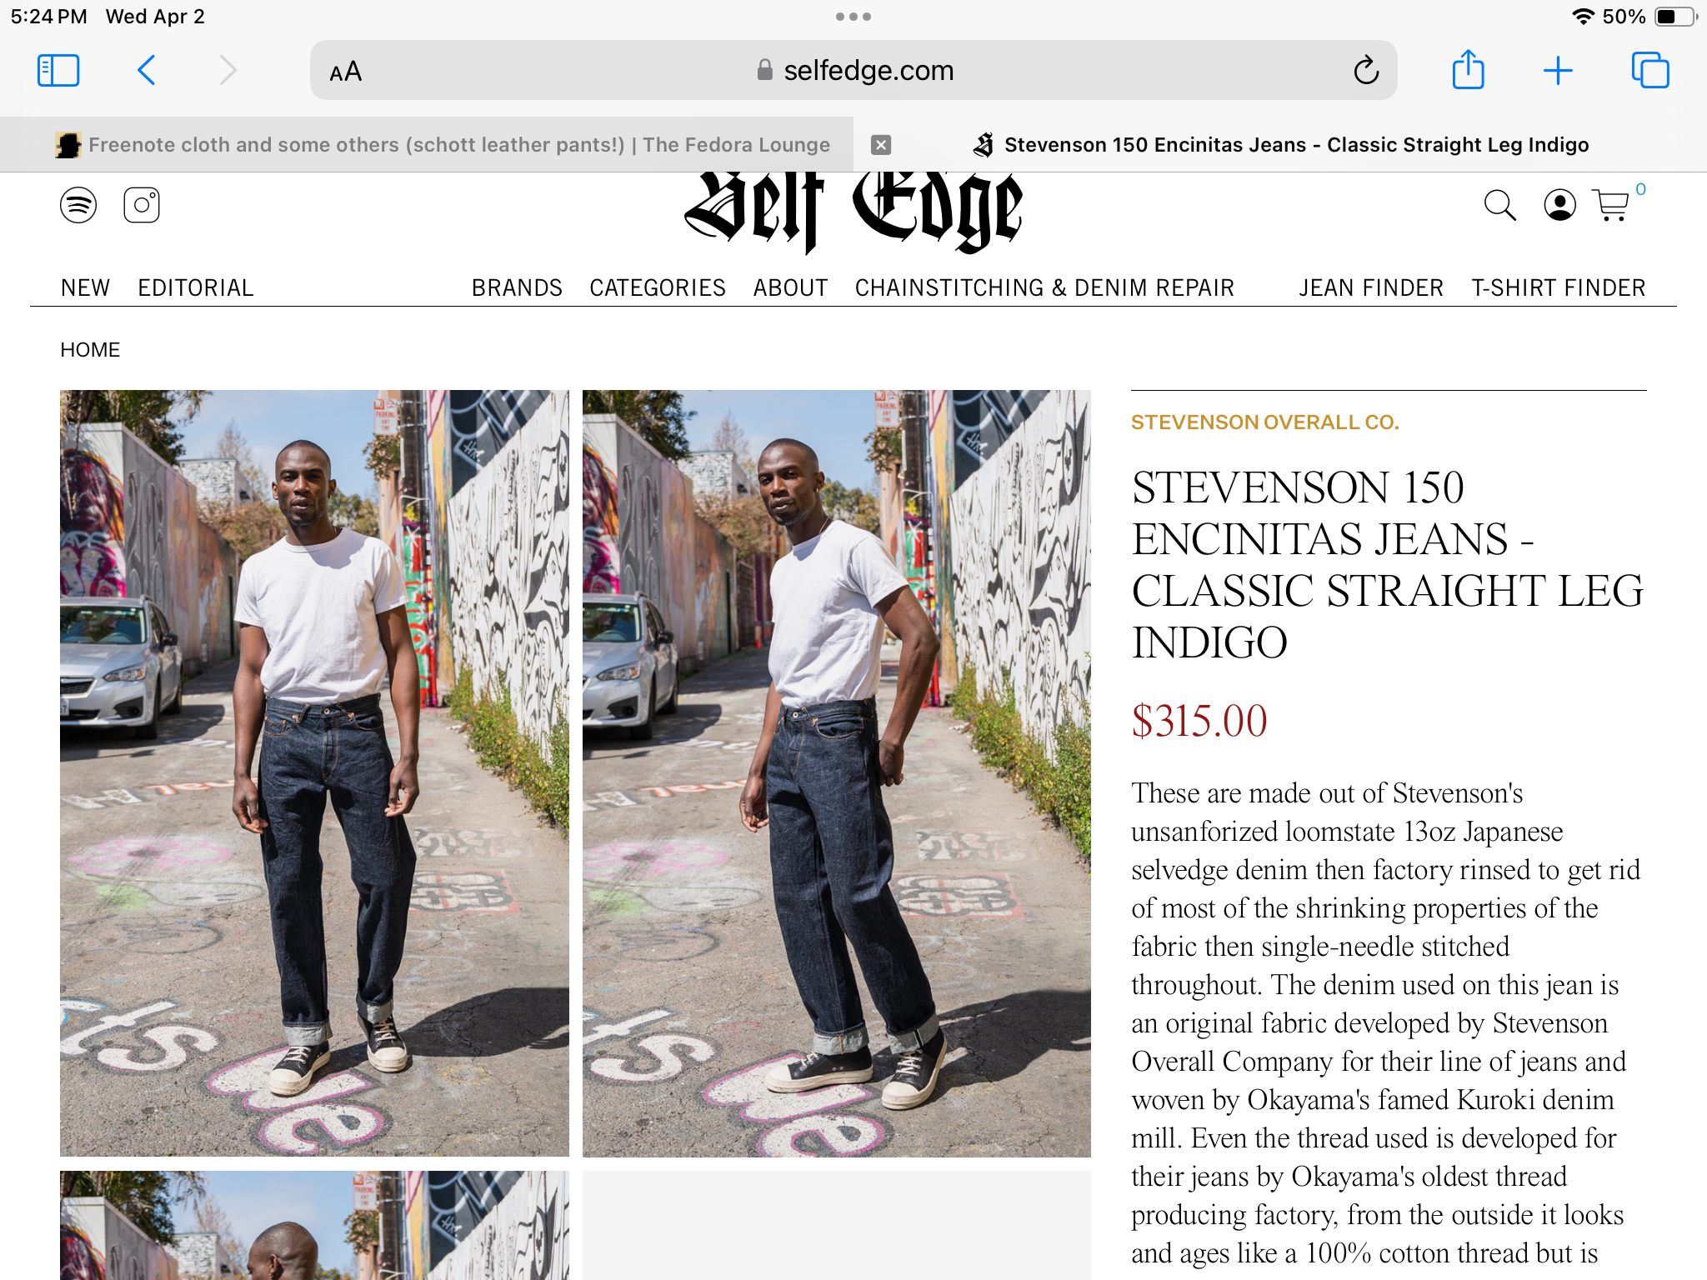
Task: Open the Safari sidebar panel
Action: (58, 71)
